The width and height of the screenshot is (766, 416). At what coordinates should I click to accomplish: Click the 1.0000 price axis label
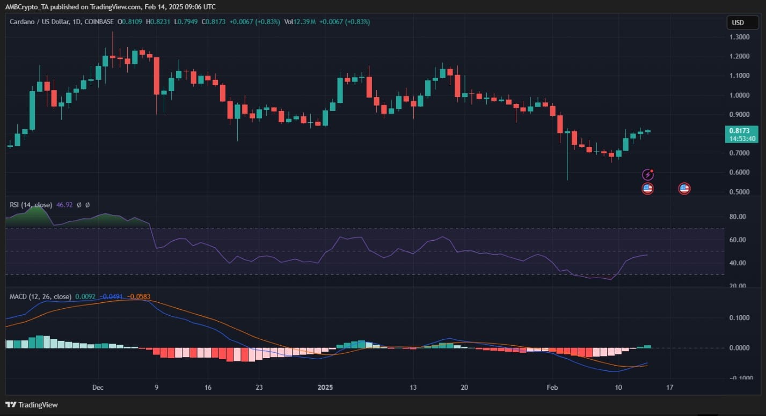(x=739, y=95)
